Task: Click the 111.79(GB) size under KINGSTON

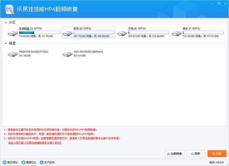Action: pos(25,56)
